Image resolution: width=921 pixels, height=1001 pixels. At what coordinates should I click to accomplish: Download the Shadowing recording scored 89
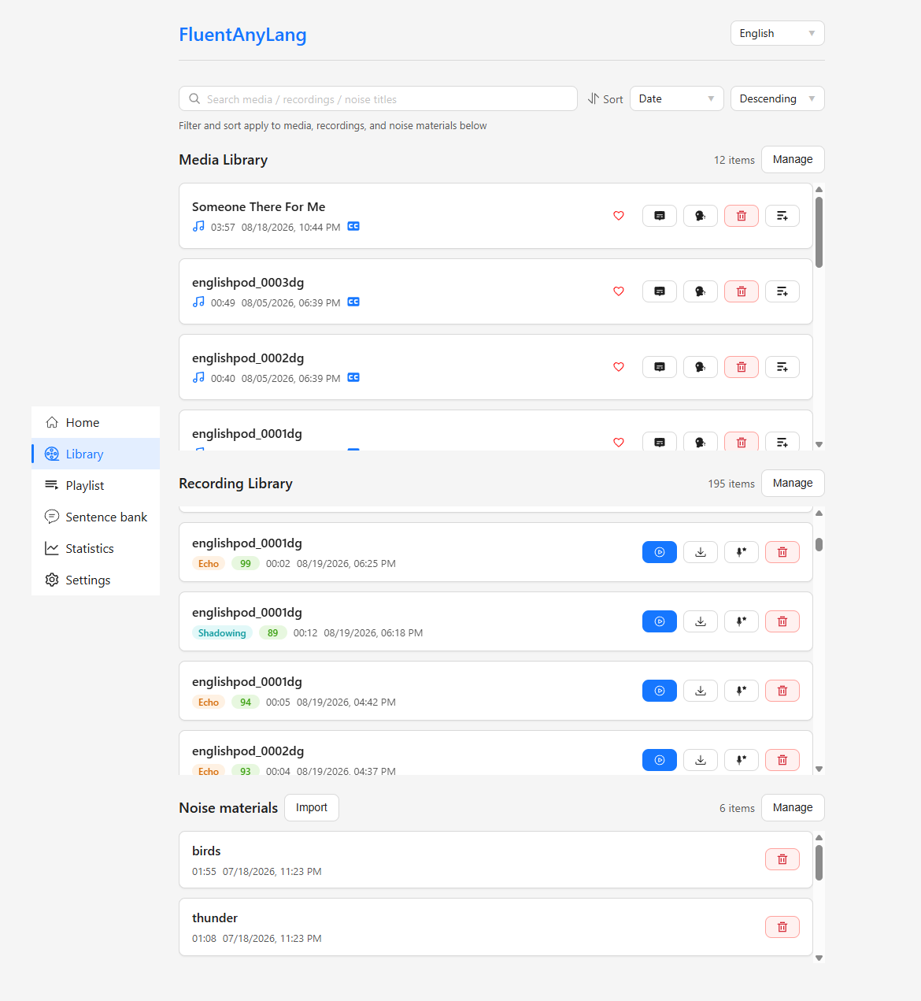(x=701, y=621)
